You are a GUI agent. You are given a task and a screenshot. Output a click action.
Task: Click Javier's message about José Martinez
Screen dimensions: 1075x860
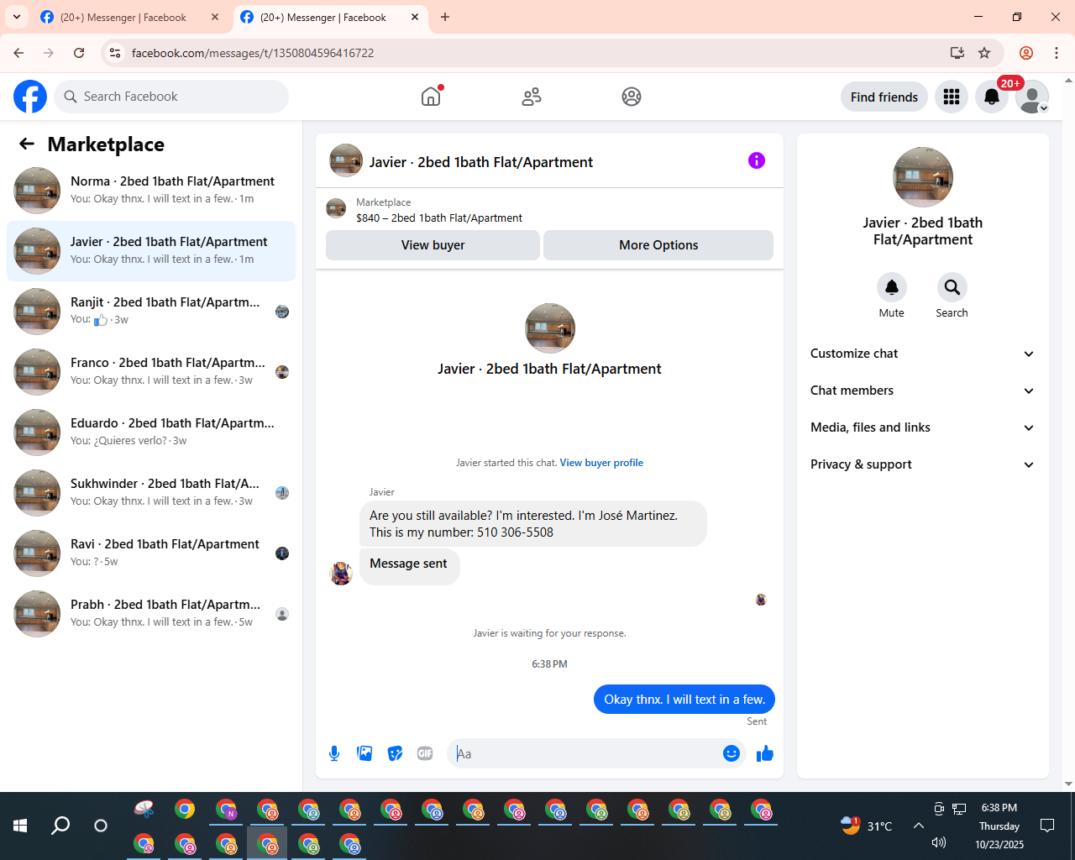point(533,524)
